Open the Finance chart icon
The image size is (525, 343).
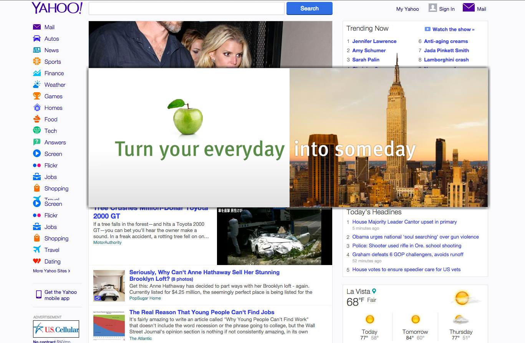37,73
